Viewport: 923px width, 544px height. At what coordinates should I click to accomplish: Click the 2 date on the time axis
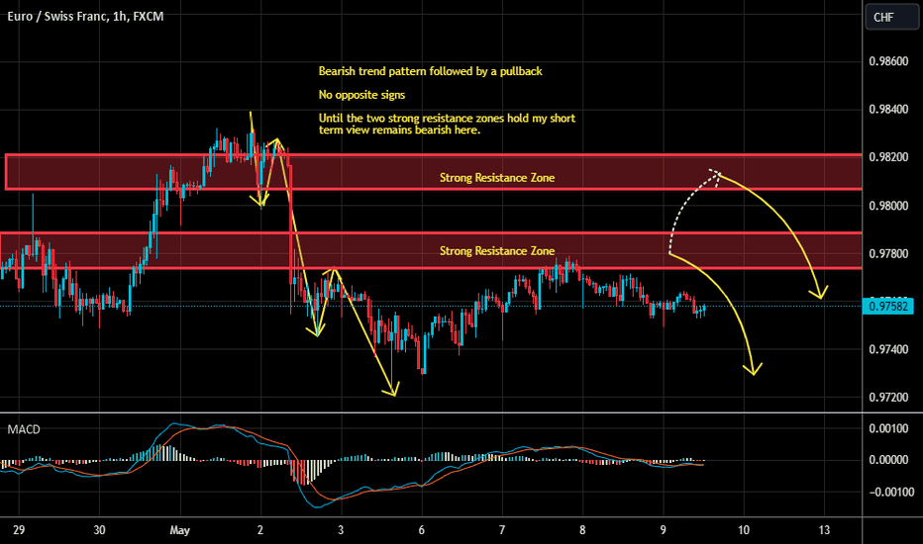click(x=260, y=530)
